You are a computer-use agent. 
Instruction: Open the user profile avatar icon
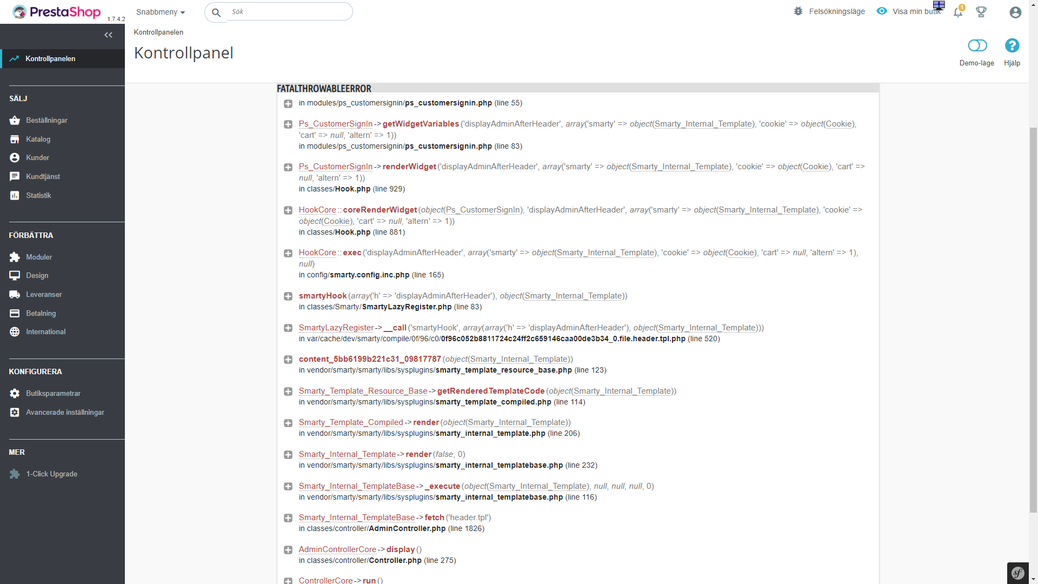pos(1015,12)
